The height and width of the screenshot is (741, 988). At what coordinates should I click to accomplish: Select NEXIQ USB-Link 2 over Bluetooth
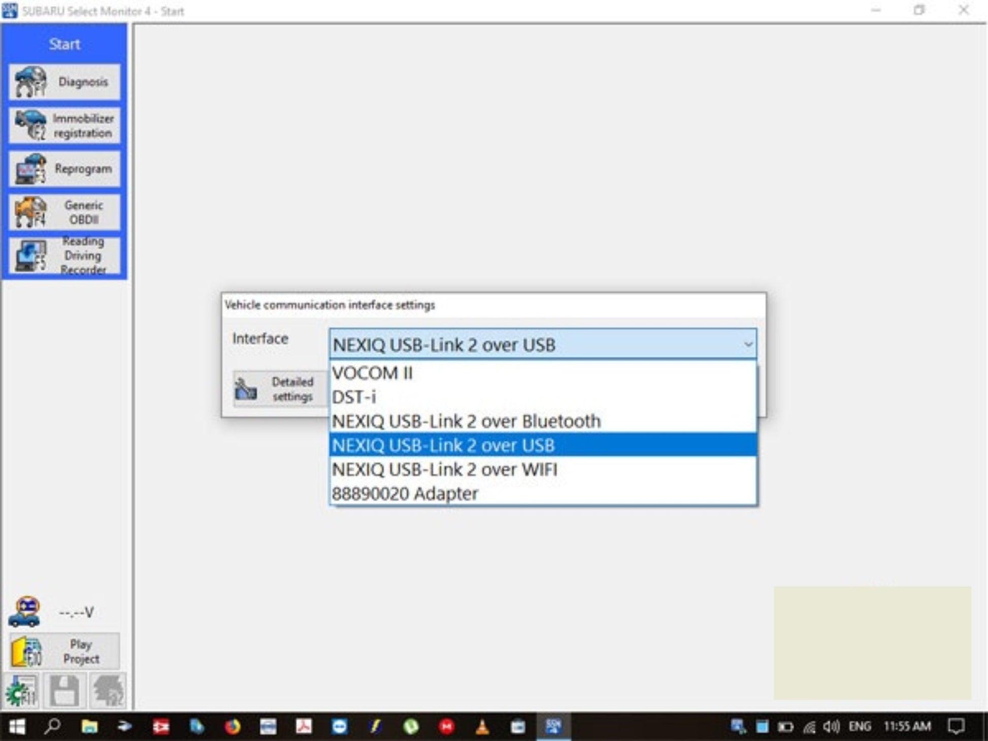[542, 421]
